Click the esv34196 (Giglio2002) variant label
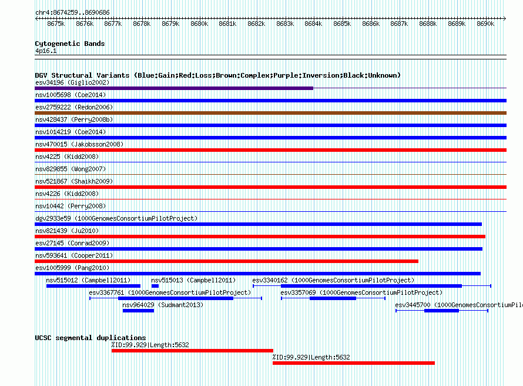This screenshot has height=386, width=523. (x=72, y=82)
